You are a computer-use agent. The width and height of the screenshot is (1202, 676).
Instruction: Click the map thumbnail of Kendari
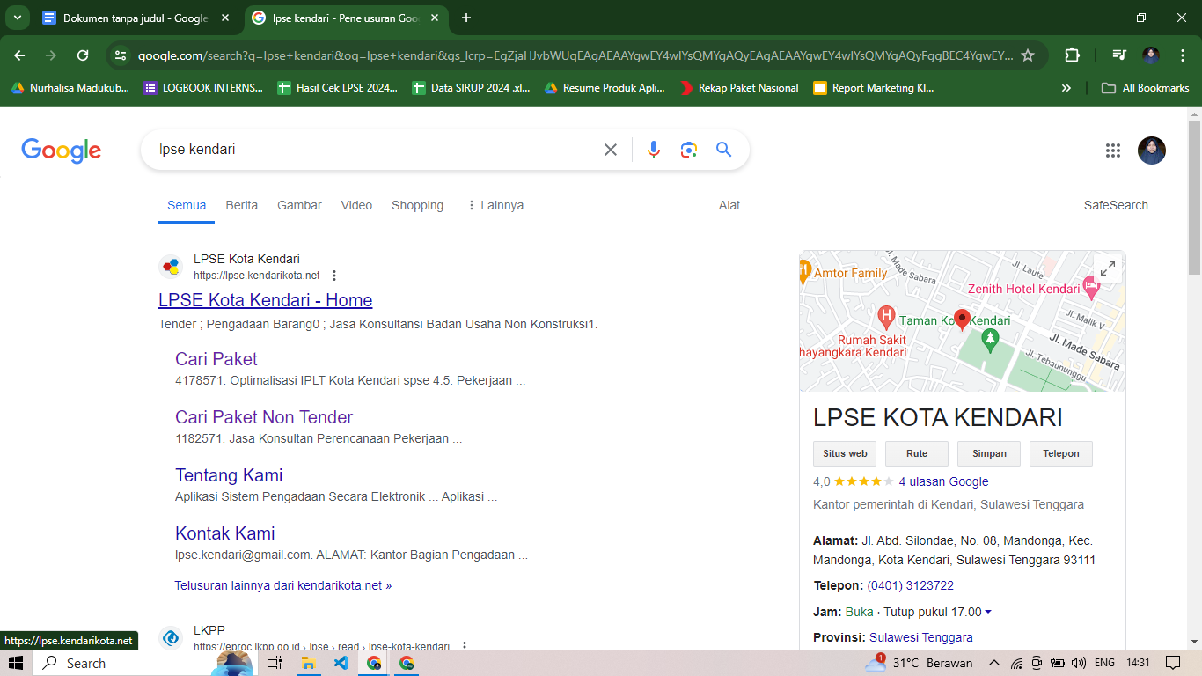962,321
